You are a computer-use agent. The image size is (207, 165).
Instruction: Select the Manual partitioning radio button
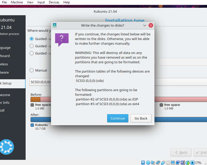coord(32,70)
